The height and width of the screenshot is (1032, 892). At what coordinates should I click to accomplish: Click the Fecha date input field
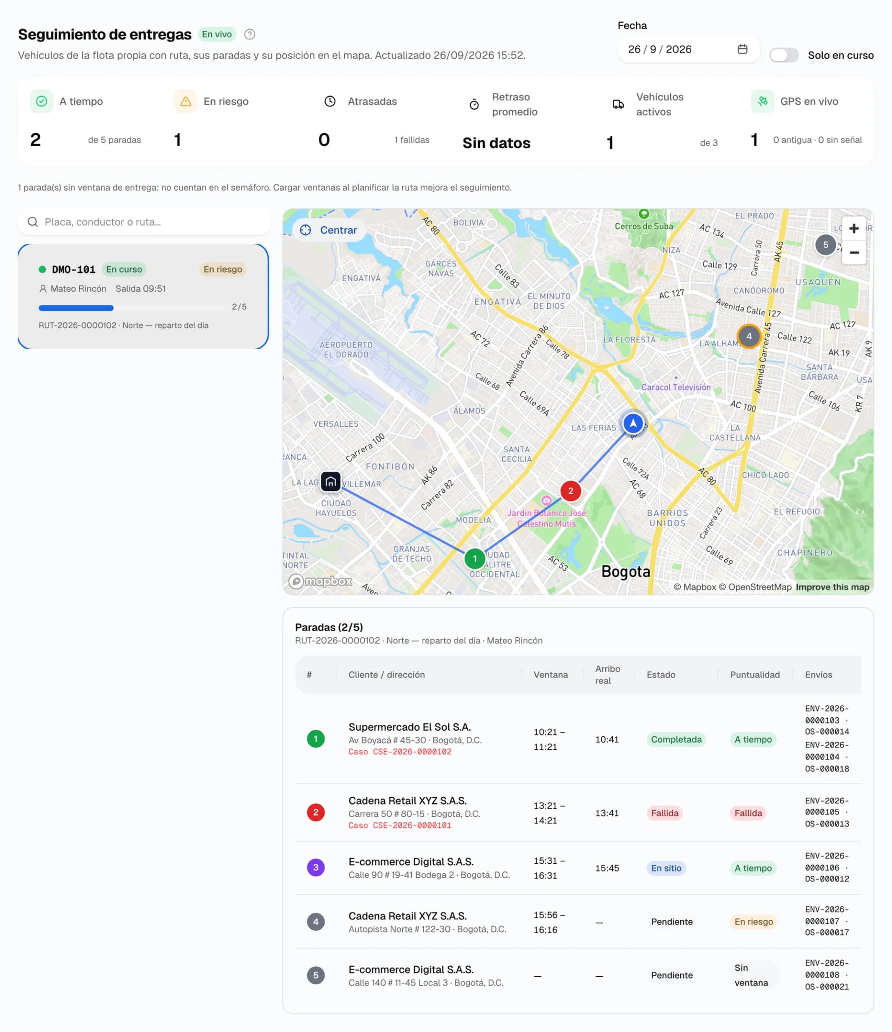tap(689, 49)
